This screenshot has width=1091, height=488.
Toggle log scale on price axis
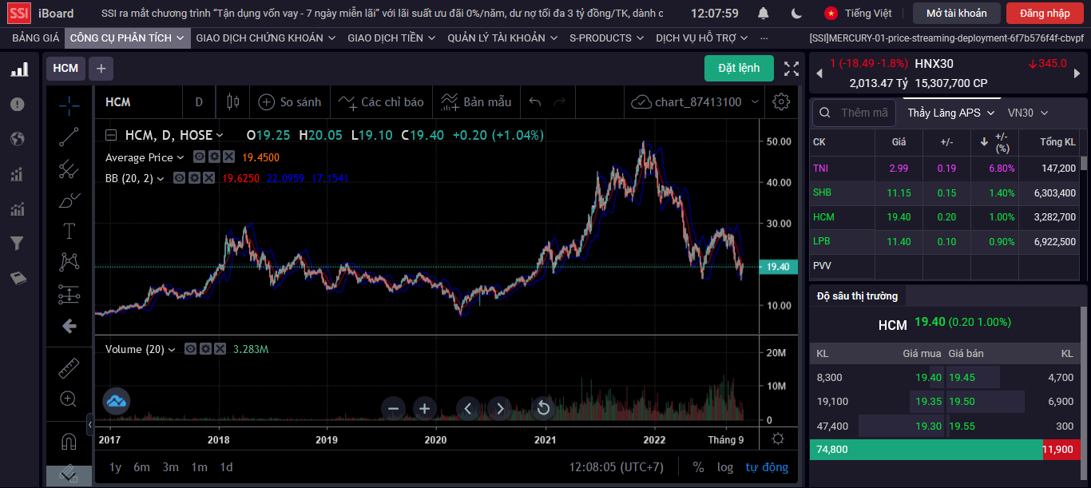(x=725, y=467)
